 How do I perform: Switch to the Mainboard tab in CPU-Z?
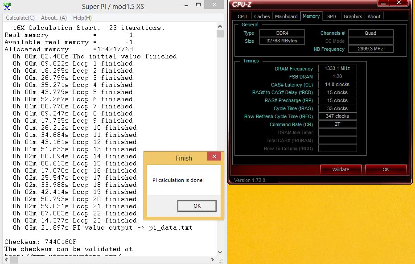(286, 16)
